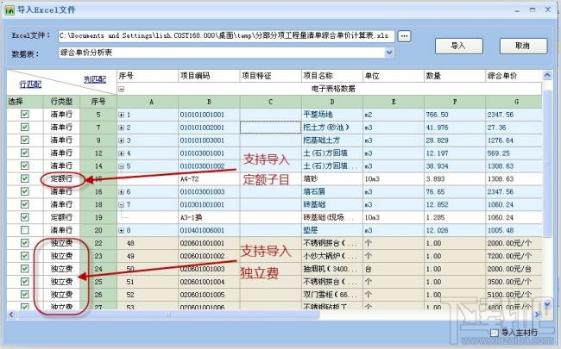Expand row 2 挖土方
This screenshot has height=349, width=561.
pyautogui.click(x=122, y=128)
